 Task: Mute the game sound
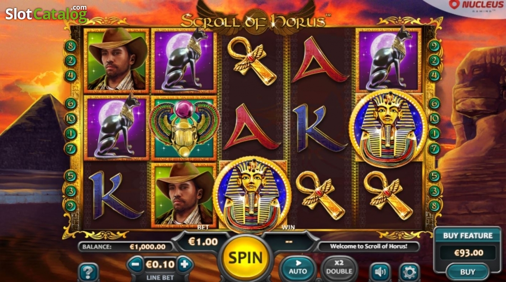(380, 272)
